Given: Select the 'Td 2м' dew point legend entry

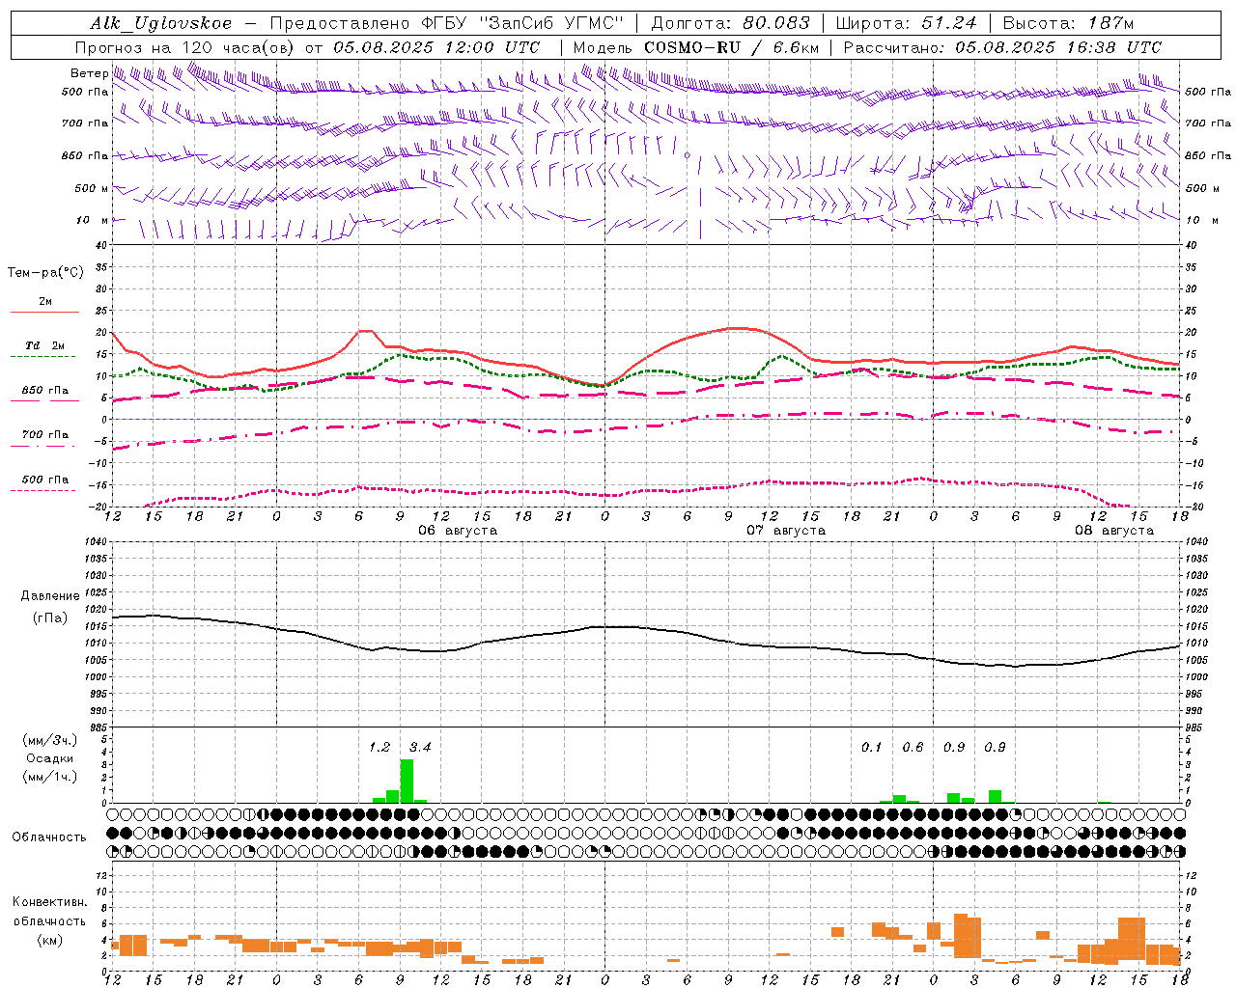Looking at the screenshot, I should (44, 345).
